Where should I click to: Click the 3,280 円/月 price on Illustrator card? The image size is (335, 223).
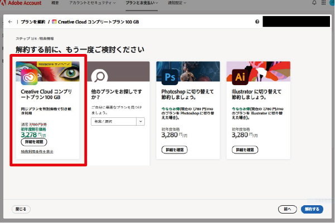click(x=245, y=135)
